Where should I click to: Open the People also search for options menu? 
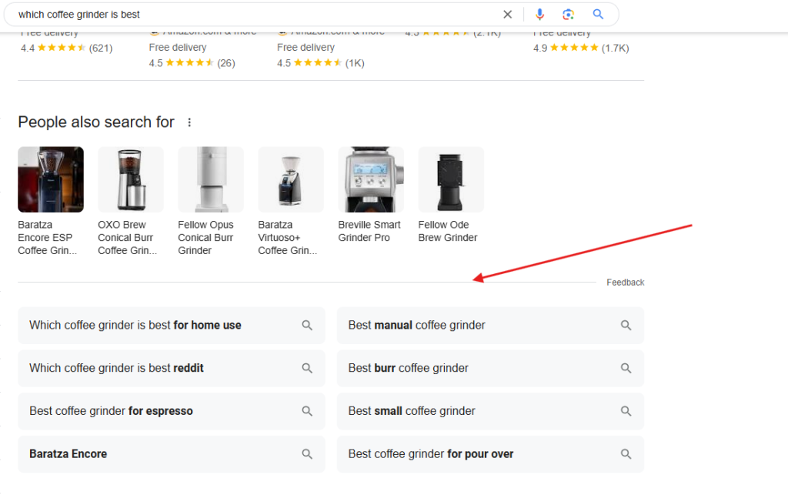(189, 122)
